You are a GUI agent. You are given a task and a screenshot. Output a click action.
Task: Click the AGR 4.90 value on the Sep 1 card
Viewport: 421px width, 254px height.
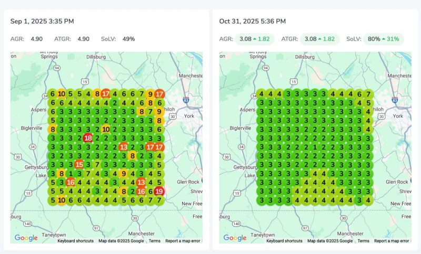tap(36, 39)
